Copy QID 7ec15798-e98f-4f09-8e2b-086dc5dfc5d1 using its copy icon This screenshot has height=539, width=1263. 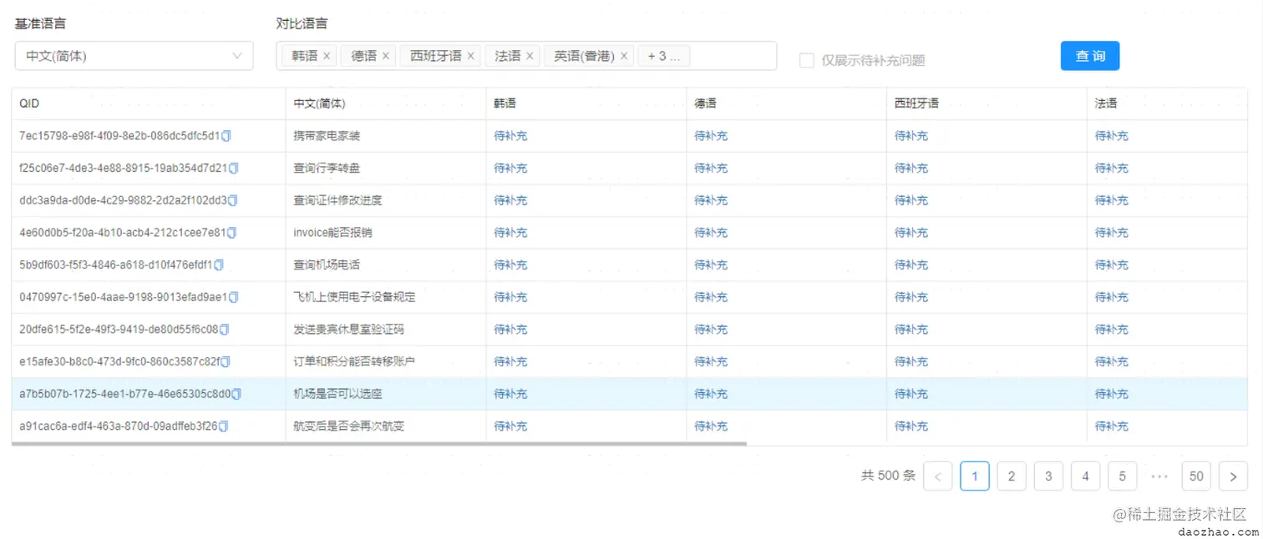click(x=226, y=136)
